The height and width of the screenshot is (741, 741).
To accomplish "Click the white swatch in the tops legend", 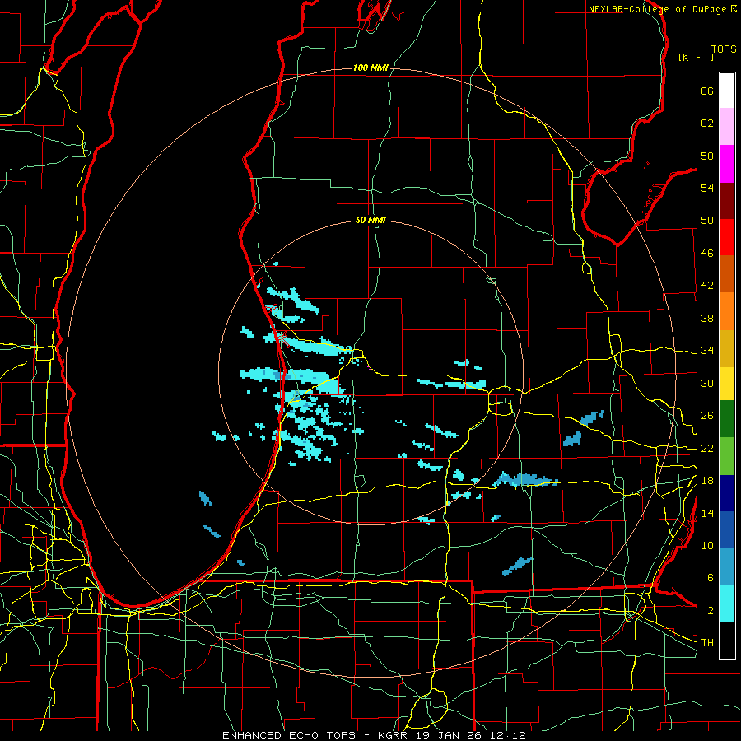I will [x=727, y=91].
